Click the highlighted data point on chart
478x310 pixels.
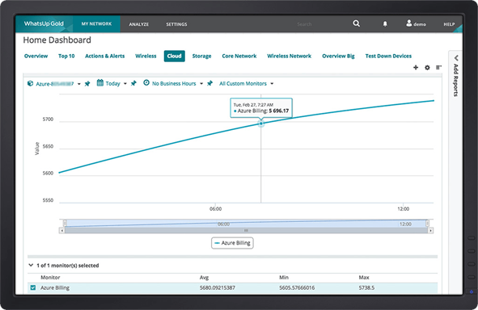[x=261, y=124]
